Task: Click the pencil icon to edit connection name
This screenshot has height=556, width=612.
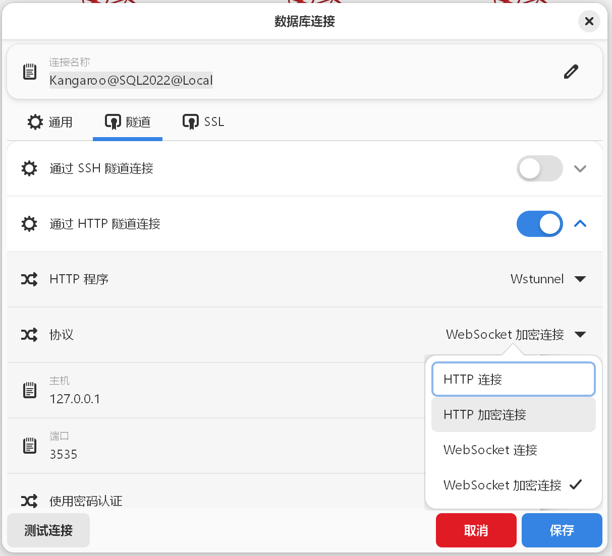Action: click(571, 71)
